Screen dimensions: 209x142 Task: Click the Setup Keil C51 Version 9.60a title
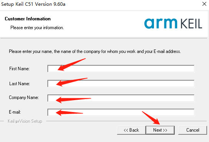[33, 4]
